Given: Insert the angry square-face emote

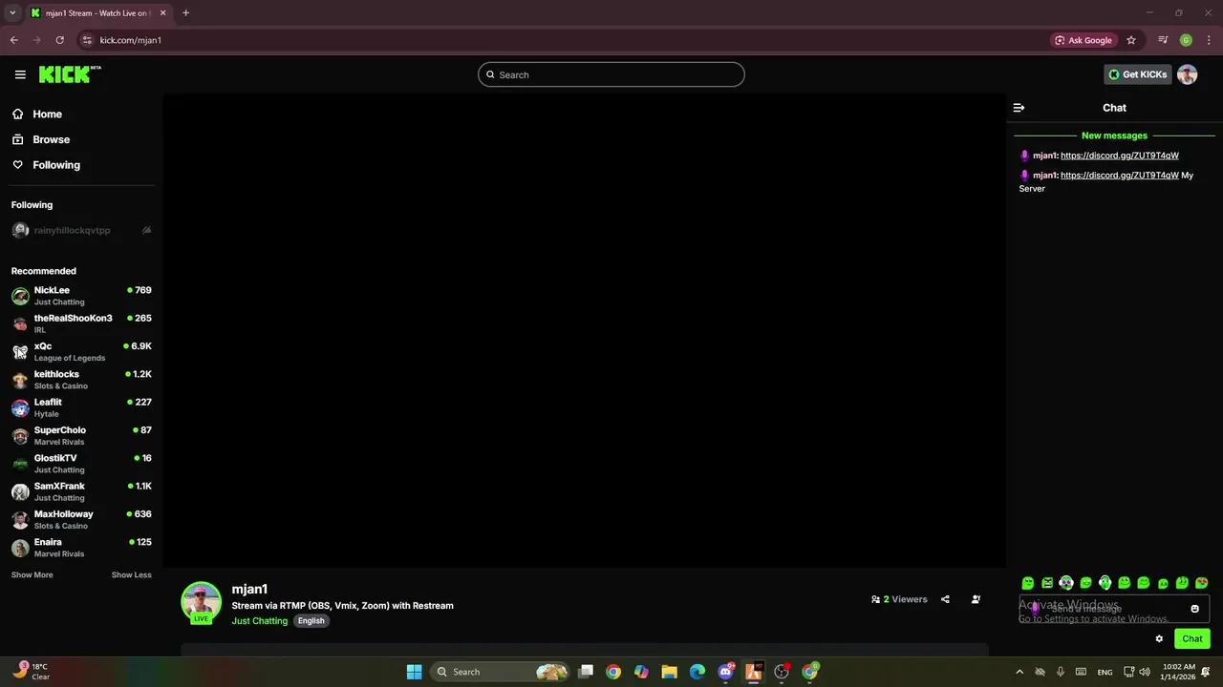Looking at the screenshot, I should (1047, 583).
